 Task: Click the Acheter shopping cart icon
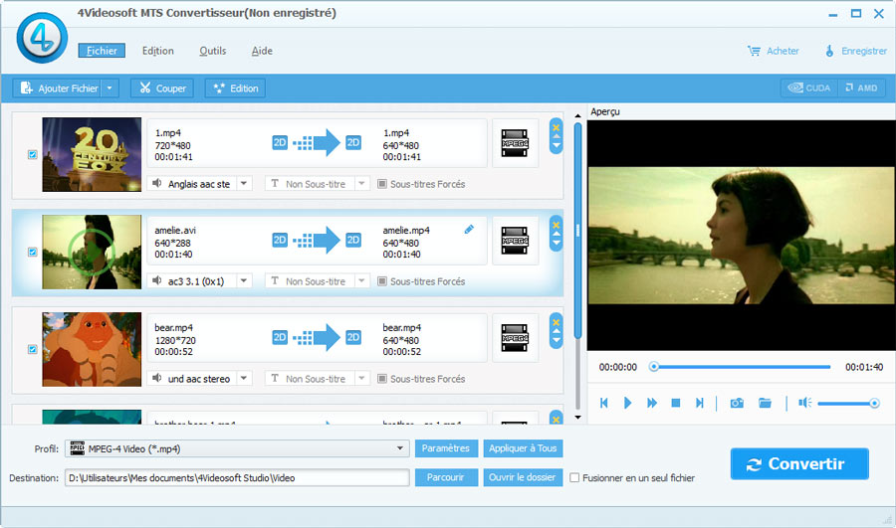755,51
